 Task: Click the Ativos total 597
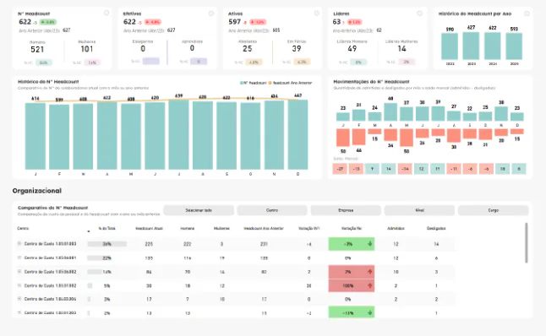click(234, 22)
